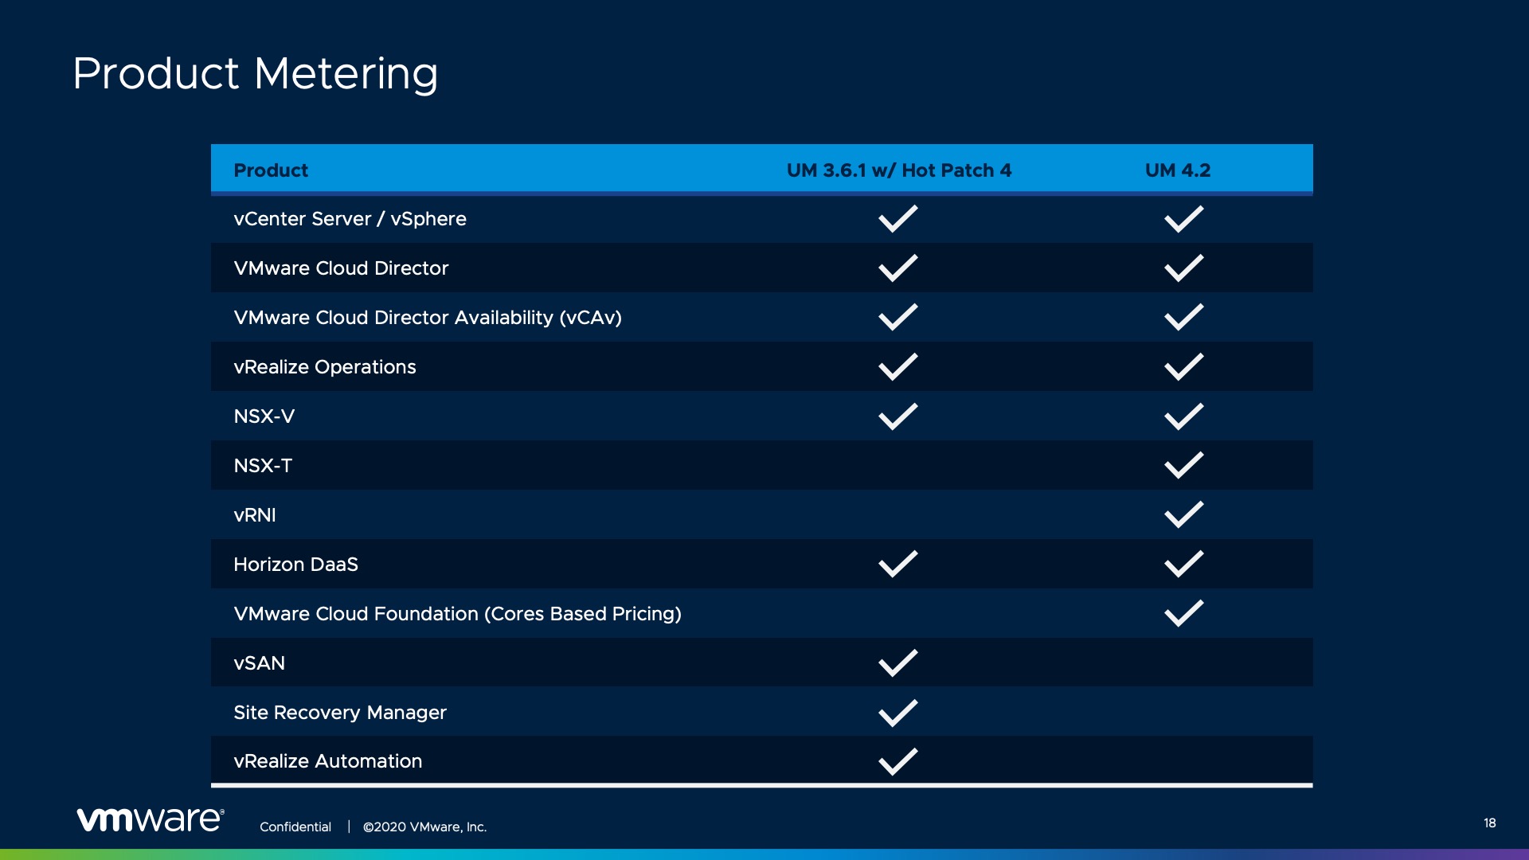Click vRealize Automation checkmark
Screen dimensions: 1529x860
point(897,761)
